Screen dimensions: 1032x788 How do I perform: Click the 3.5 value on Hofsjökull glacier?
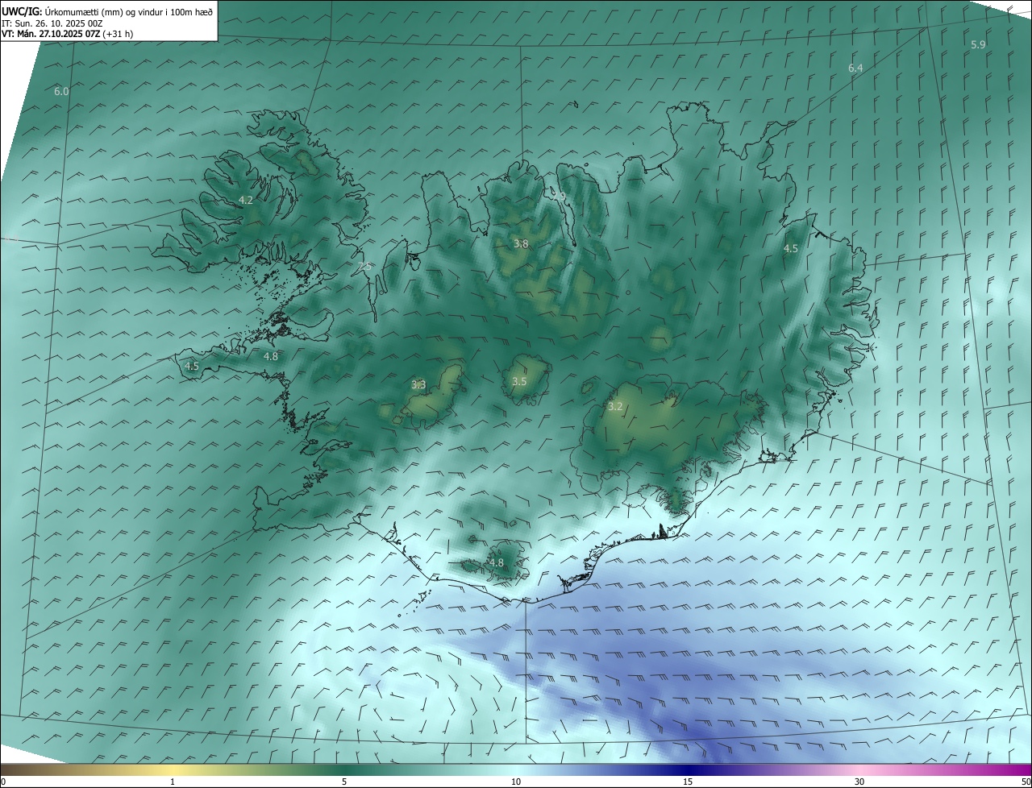[519, 382]
